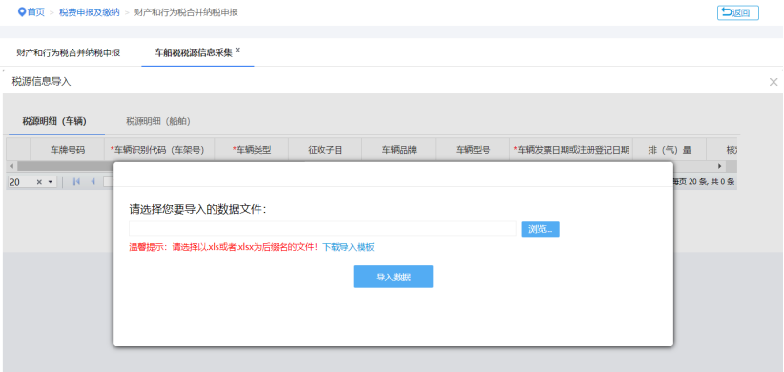784x372 pixels.
Task: Click the horizontal scrollbar right arrow
Action: tap(720, 166)
